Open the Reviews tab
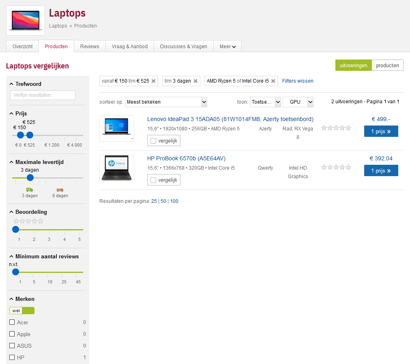Image resolution: width=410 pixels, height=364 pixels. pos(90,47)
